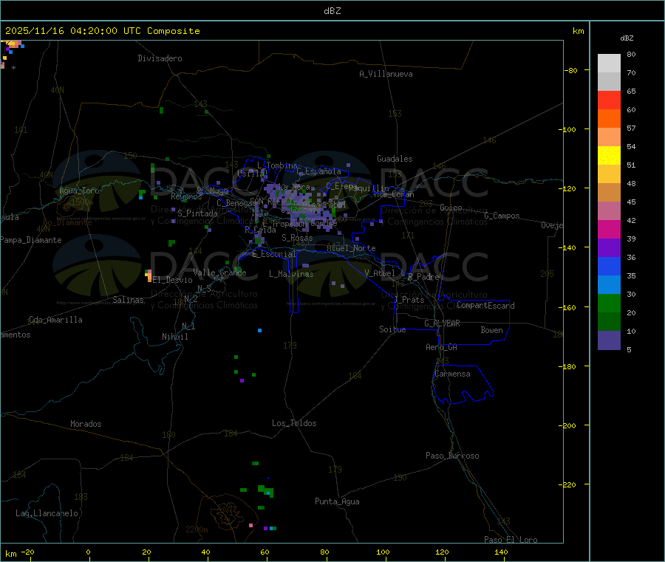Select the purple 10 dBZ legend swatch
665x562 pixels.
click(609, 340)
